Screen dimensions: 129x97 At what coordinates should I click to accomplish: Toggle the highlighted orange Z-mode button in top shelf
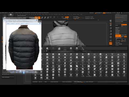tap(67, 17)
